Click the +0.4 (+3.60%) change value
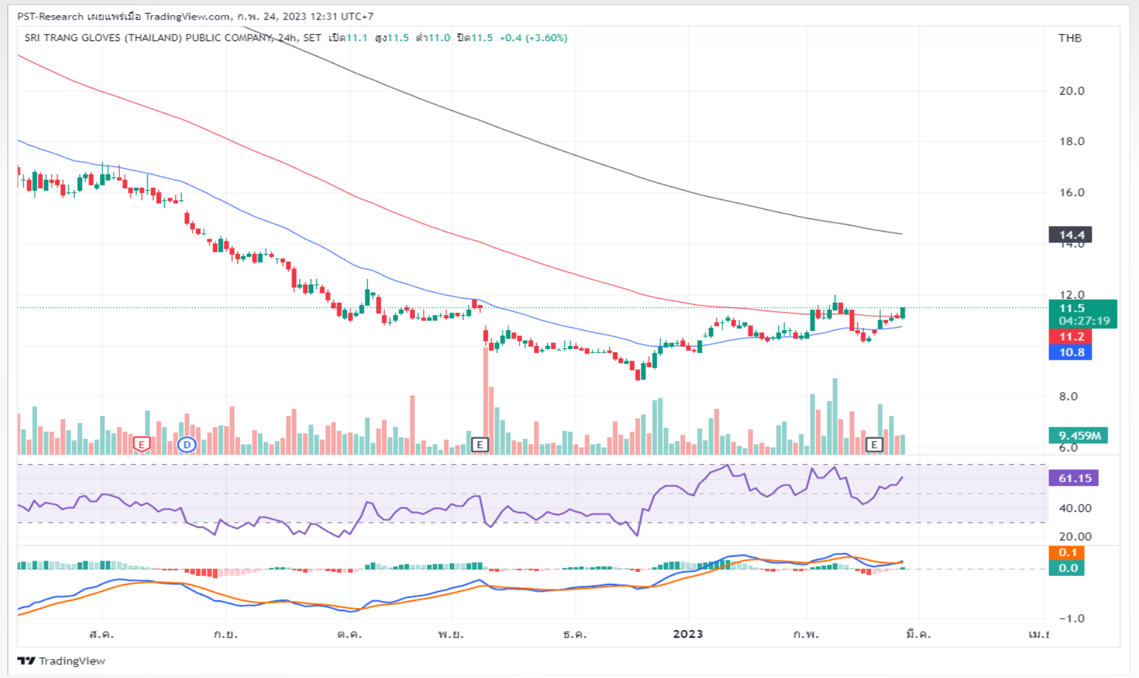Image resolution: width=1139 pixels, height=678 pixels. 534,38
